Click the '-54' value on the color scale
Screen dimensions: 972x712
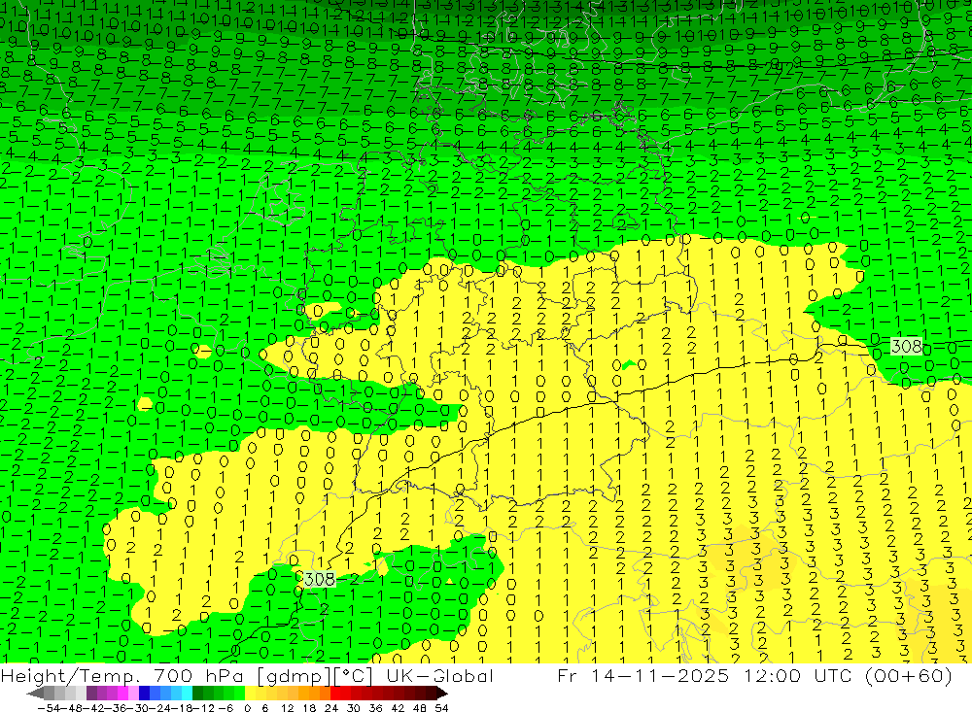coord(49,708)
